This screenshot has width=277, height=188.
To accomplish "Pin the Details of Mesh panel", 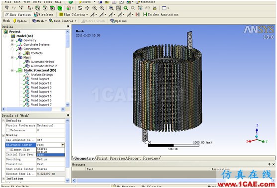I will [x=68, y=115].
